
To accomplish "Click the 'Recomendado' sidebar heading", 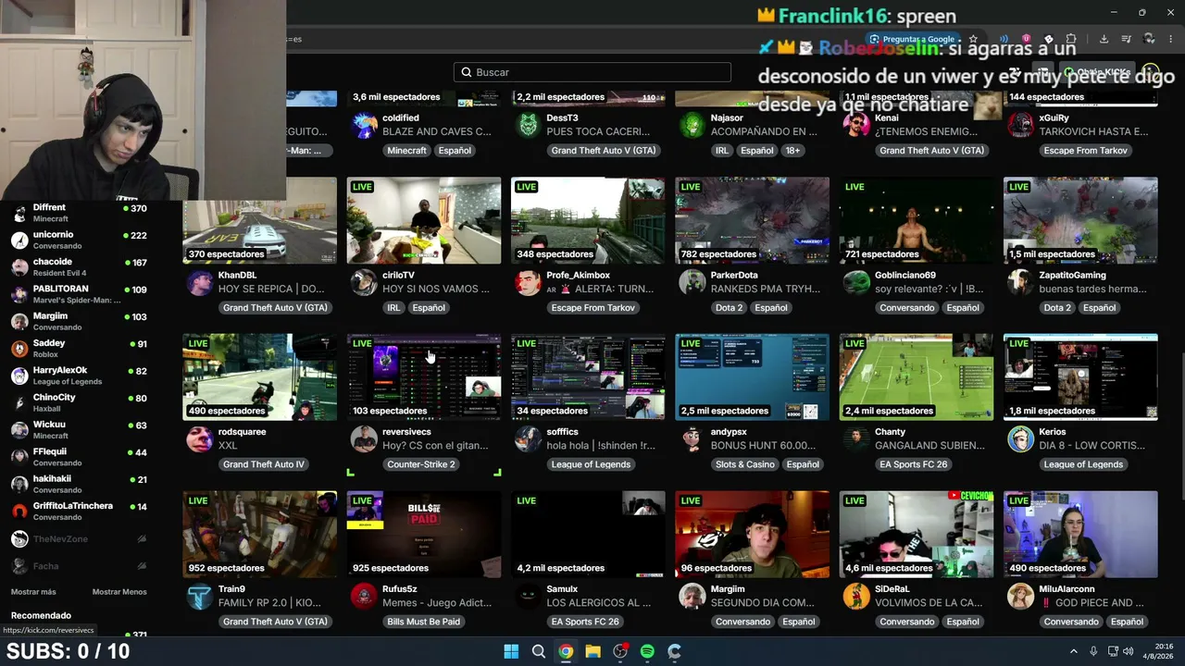I will click(41, 616).
